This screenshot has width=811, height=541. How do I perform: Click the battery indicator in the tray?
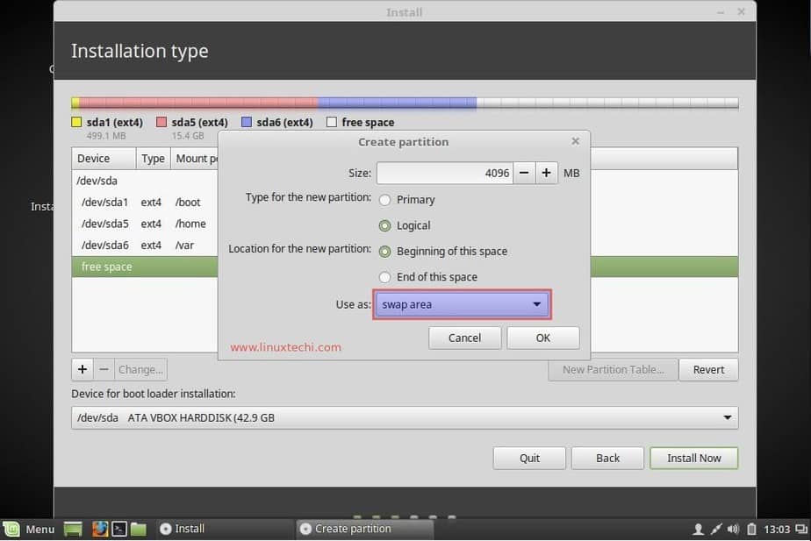(x=751, y=529)
